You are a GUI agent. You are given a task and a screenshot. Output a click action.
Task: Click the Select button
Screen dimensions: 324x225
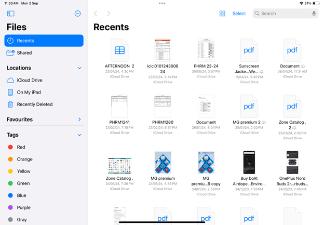(239, 14)
